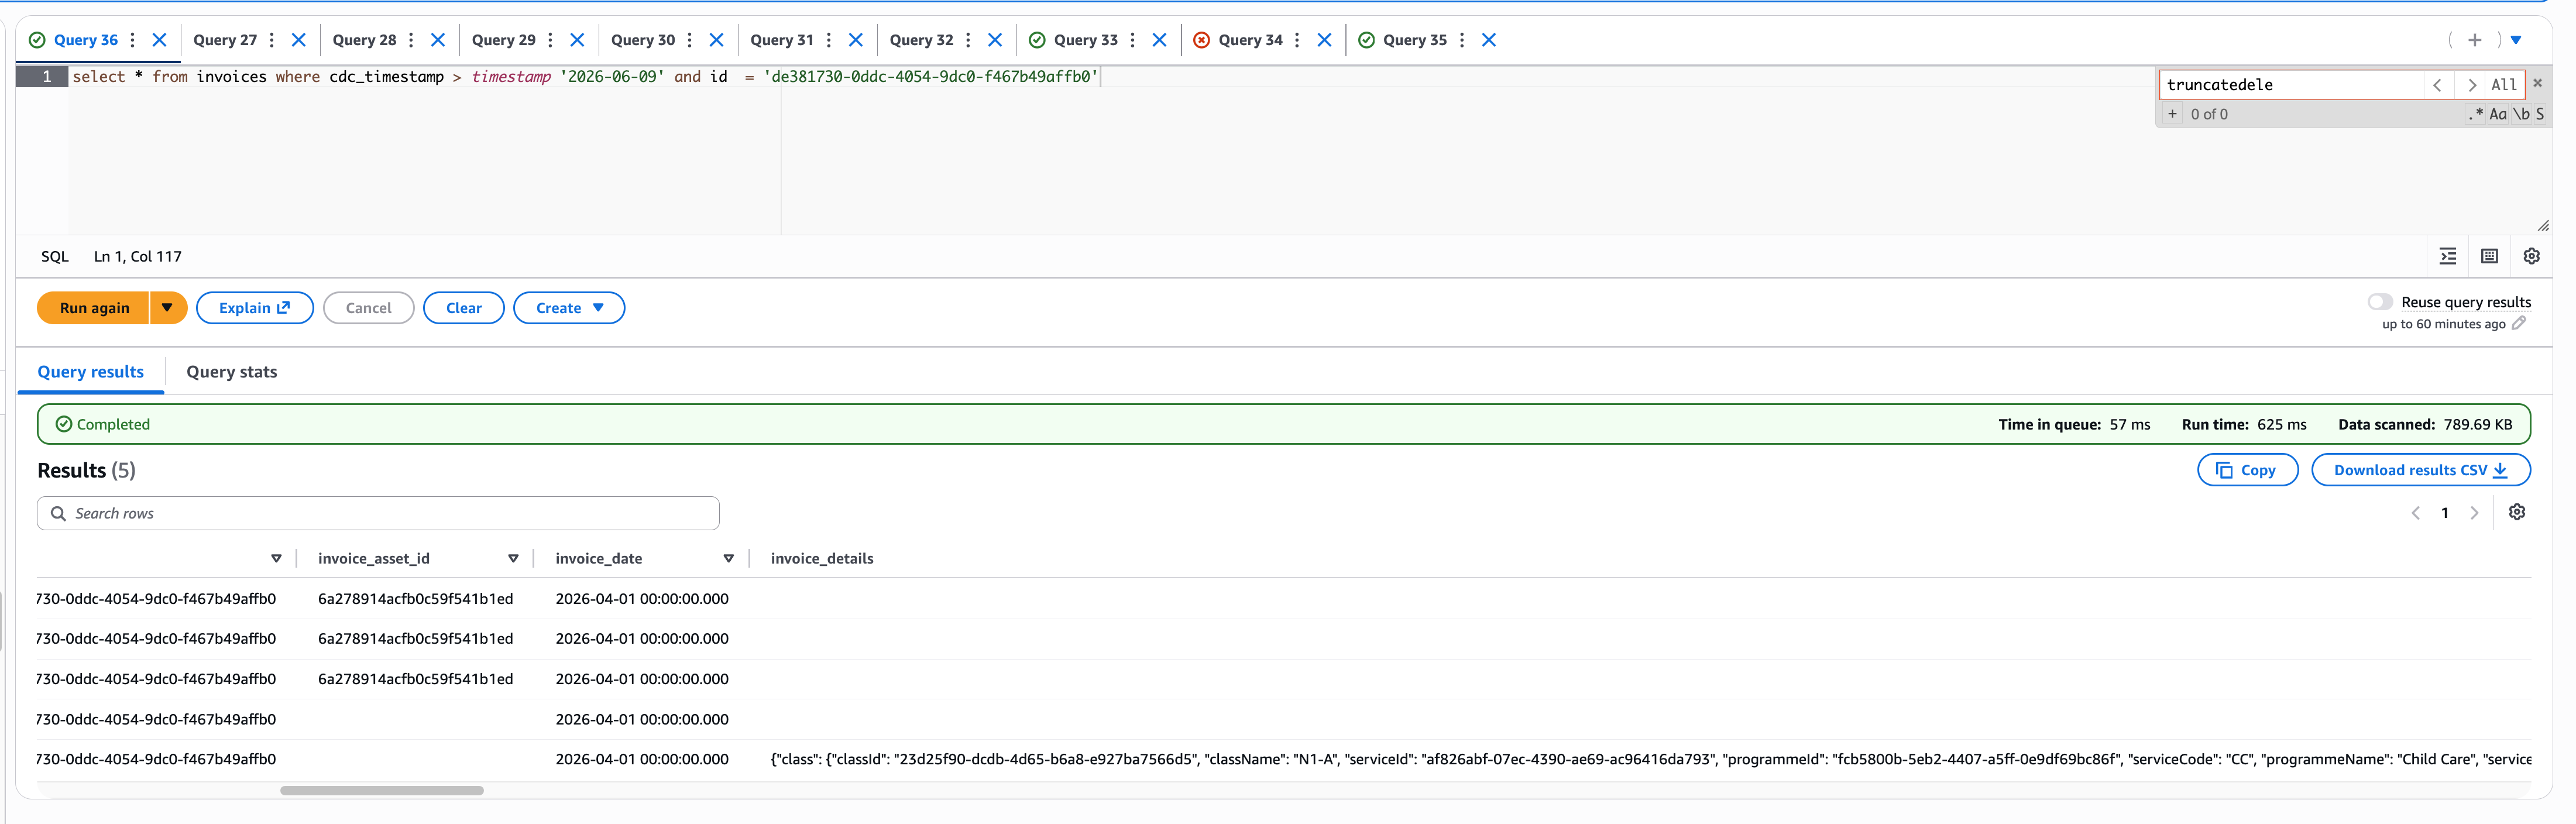
Task: Click Run again button
Action: (94, 308)
